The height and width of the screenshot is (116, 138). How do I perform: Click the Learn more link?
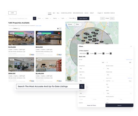tap(39, 26)
